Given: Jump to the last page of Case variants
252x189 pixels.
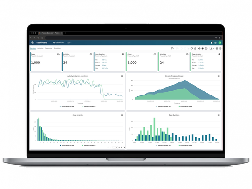Looking at the screenshot, I should tap(124, 147).
